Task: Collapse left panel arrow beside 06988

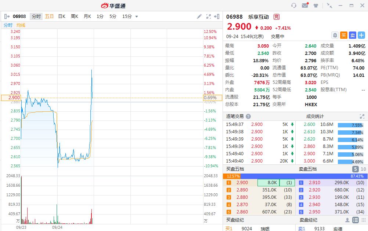Action: point(7,16)
